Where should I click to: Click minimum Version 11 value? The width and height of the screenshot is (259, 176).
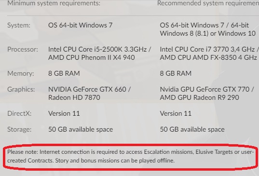[64, 114]
